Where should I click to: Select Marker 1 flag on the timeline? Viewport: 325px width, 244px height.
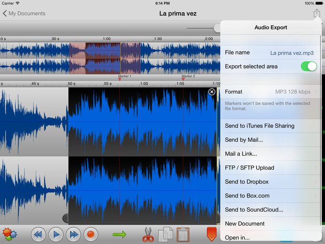(120, 79)
